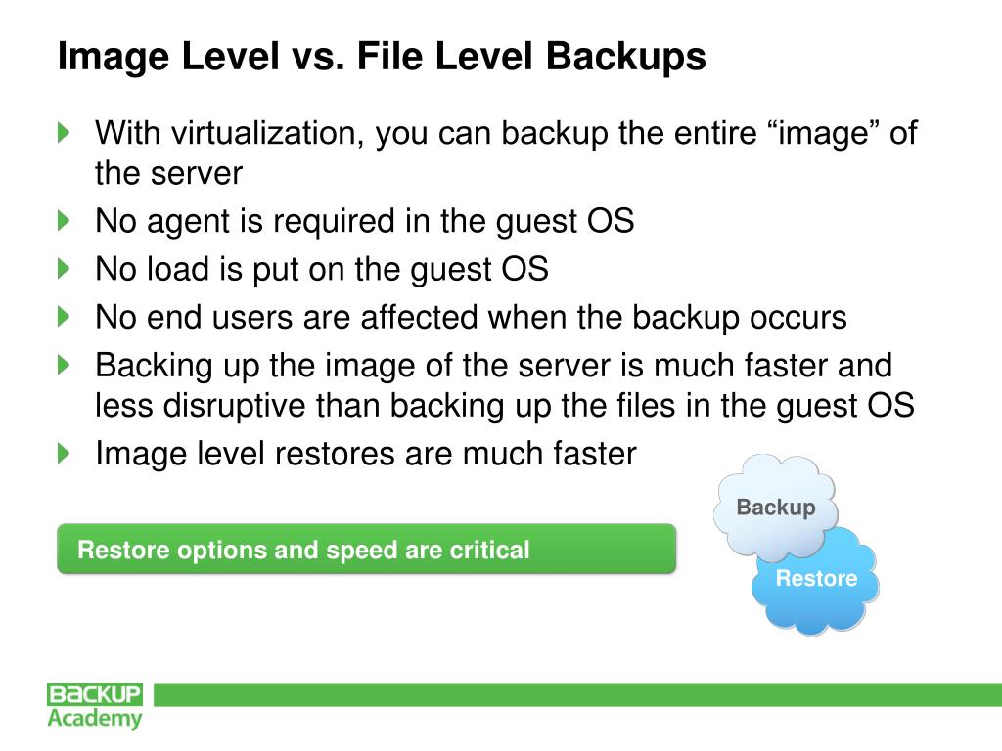Click the "Image level restores are much faster" line

pos(365,453)
